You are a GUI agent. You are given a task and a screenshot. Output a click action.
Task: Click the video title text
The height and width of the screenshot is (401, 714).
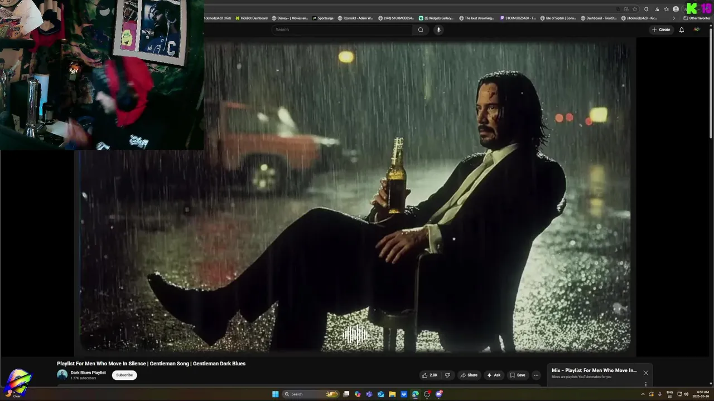(151, 364)
